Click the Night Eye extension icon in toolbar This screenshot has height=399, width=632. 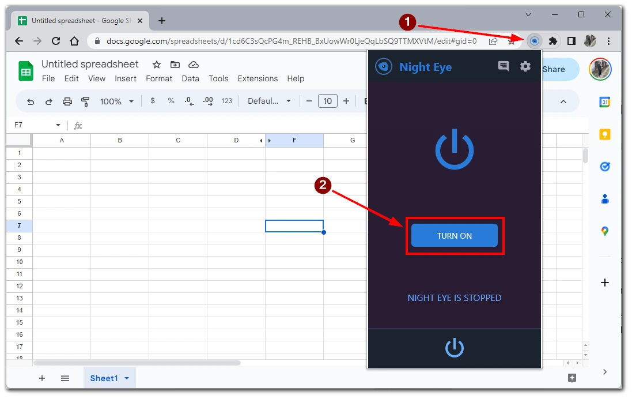pyautogui.click(x=535, y=41)
